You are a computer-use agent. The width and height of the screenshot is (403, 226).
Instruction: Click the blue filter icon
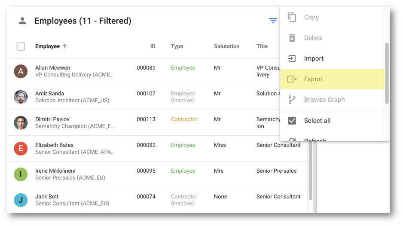[273, 21]
